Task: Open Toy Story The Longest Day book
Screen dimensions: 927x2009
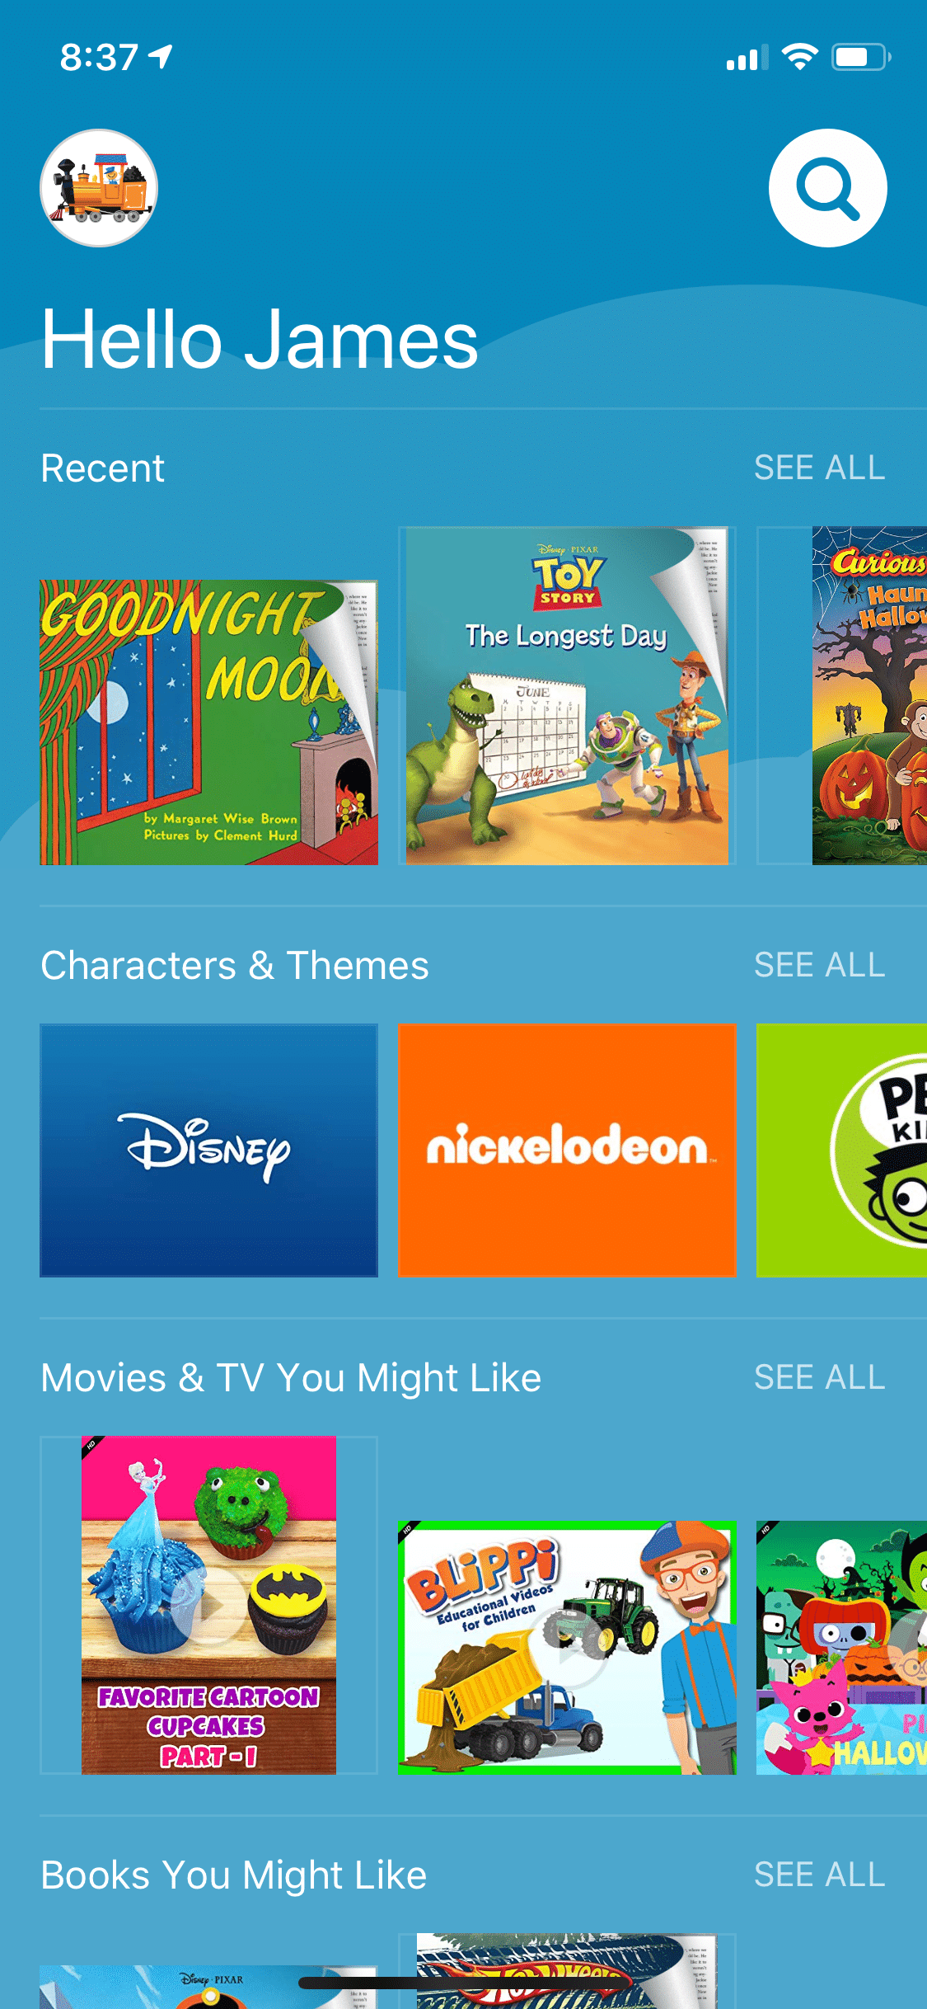Action: (567, 696)
